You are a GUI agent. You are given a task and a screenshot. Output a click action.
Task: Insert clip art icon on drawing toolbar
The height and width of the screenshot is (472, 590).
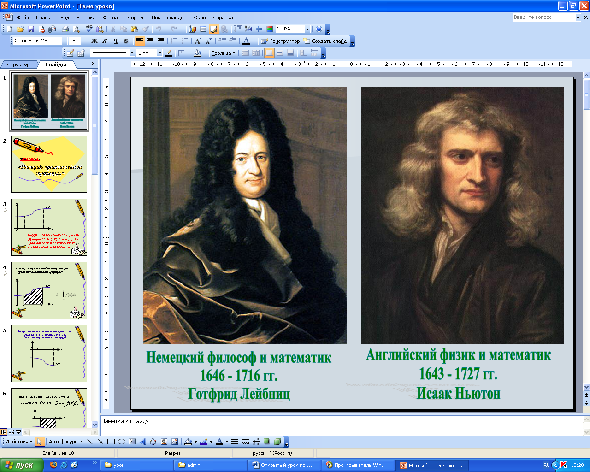click(x=164, y=442)
